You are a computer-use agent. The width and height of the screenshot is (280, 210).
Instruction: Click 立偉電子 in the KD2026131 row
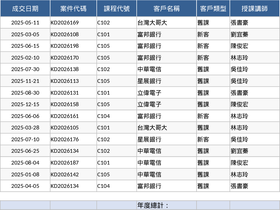point(149,93)
